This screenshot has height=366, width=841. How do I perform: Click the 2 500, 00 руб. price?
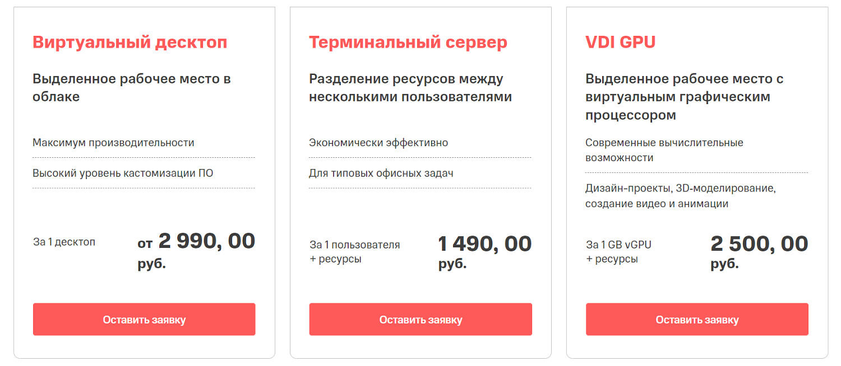tap(759, 252)
